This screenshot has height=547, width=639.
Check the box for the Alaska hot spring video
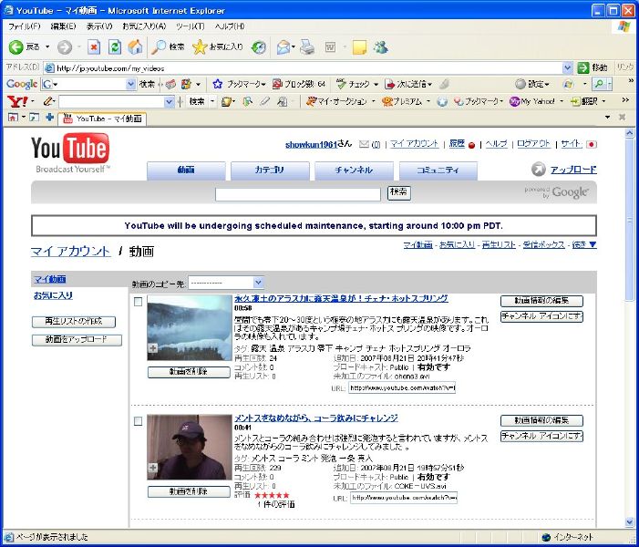(138, 302)
